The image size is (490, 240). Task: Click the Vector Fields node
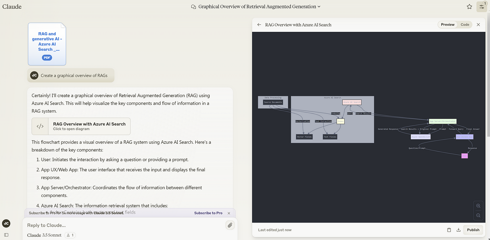click(304, 137)
